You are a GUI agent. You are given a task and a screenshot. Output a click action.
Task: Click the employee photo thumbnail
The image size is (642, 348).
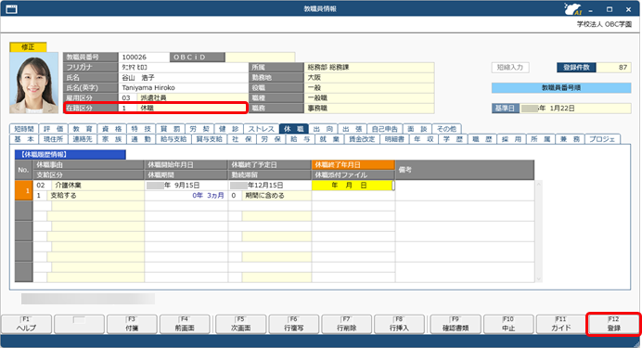pos(34,84)
